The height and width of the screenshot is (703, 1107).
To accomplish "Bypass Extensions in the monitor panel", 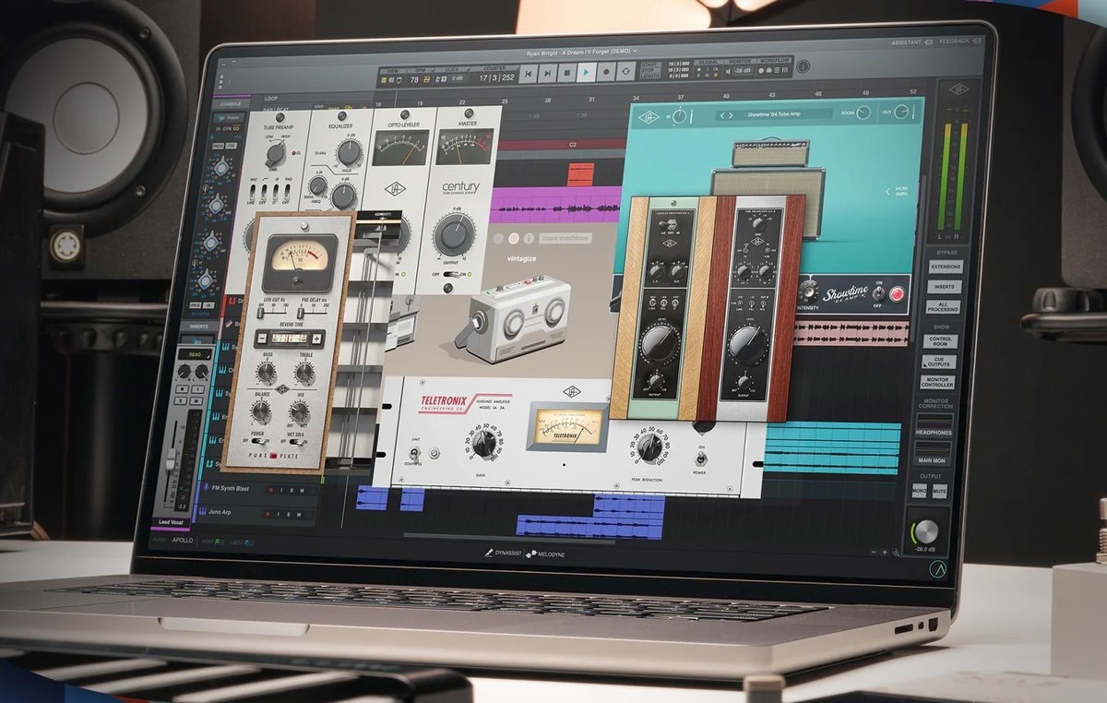I will click(946, 266).
